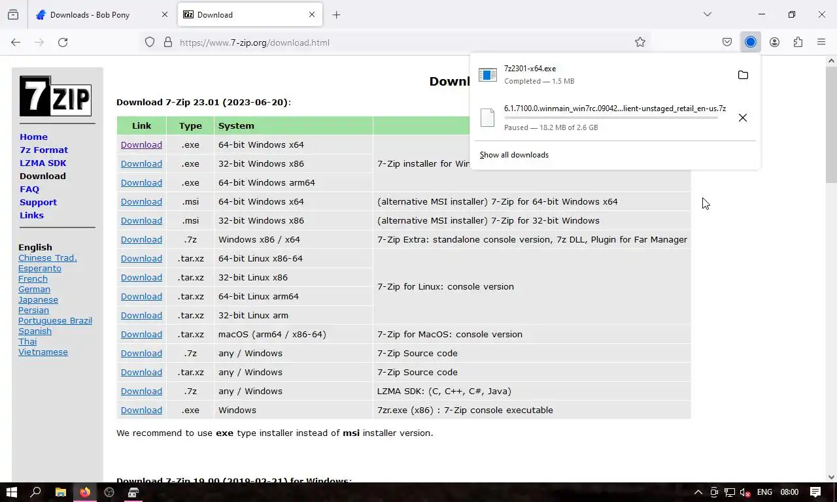Open a new tab with plus button
Viewport: 837px width, 502px height.
(336, 14)
